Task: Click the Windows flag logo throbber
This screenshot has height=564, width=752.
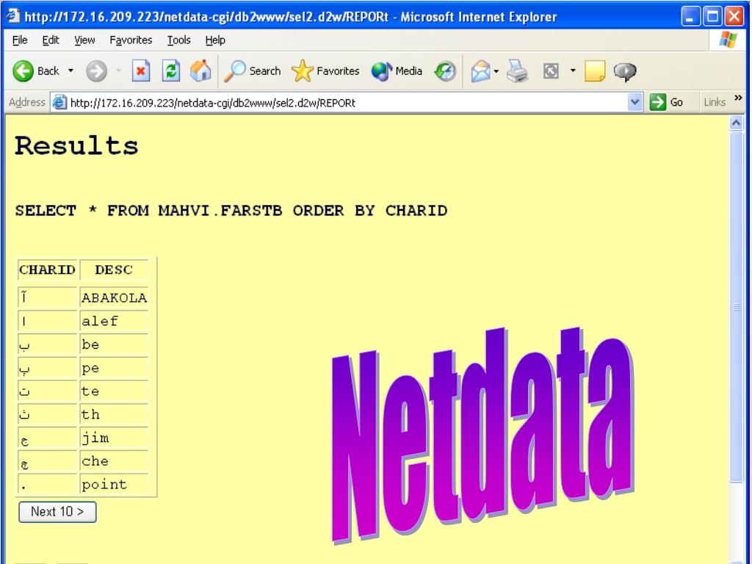Action: (x=728, y=40)
